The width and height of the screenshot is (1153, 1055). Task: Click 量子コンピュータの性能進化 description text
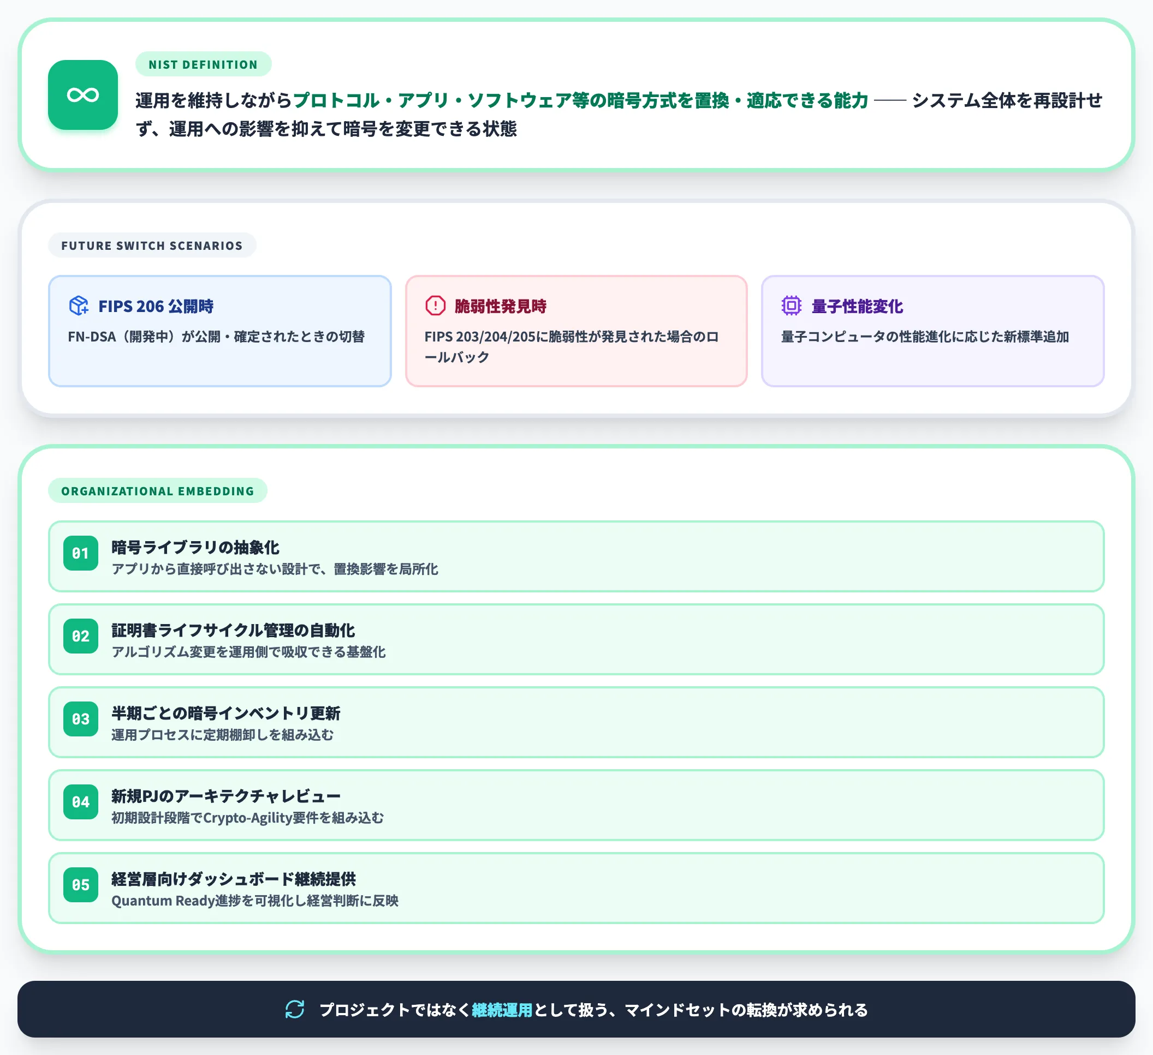pyautogui.click(x=925, y=337)
